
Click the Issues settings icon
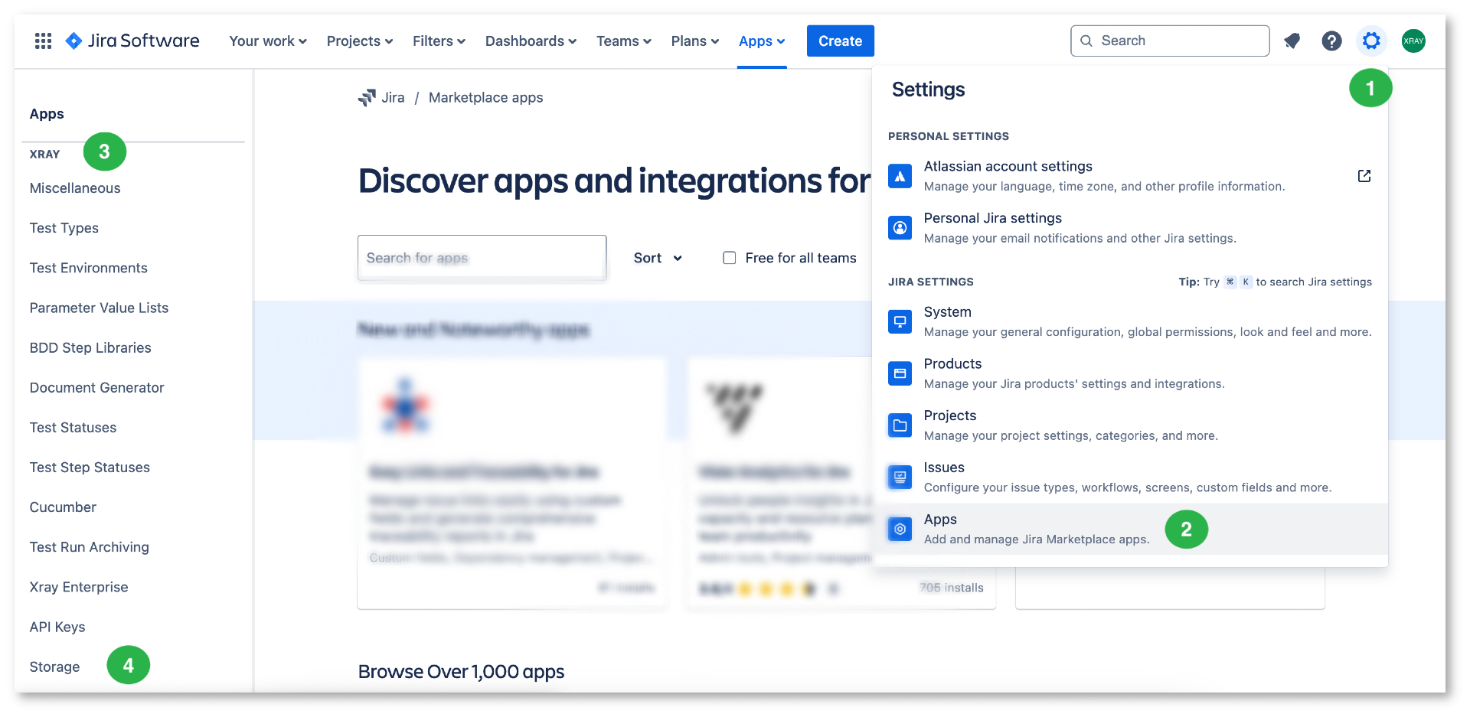(900, 477)
